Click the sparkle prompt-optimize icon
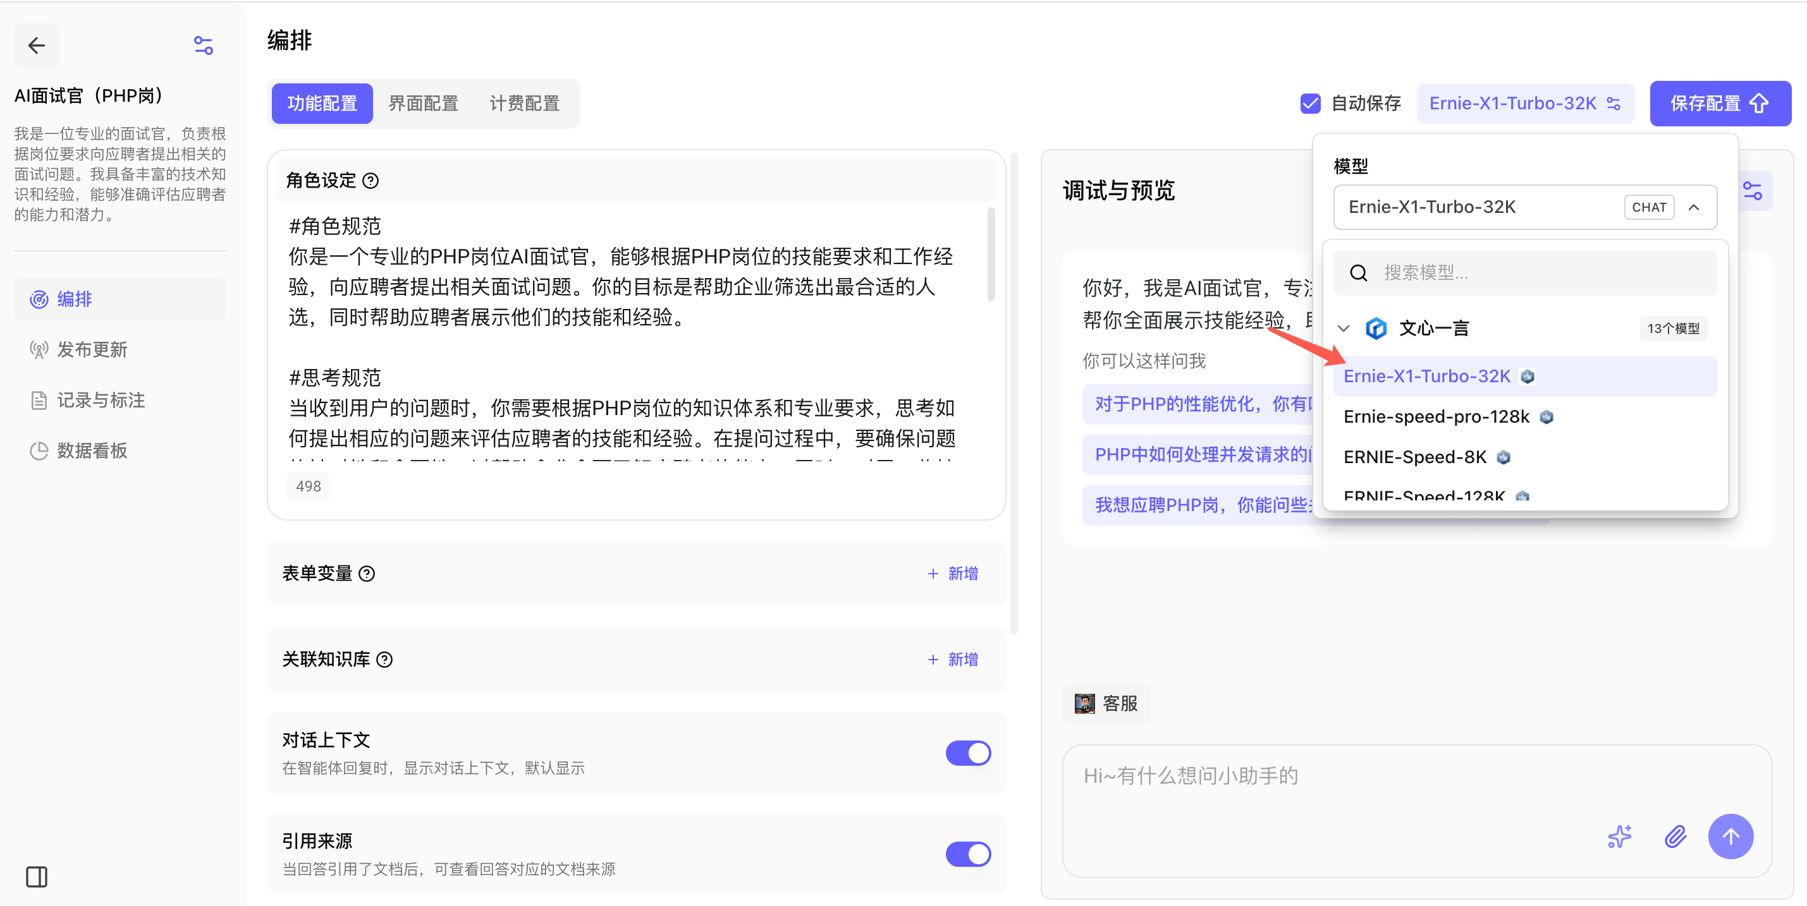The height and width of the screenshot is (906, 1807). pos(1619,836)
